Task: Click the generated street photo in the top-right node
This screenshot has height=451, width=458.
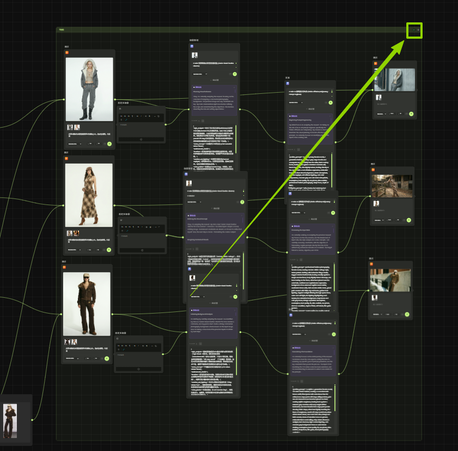Action: point(395,80)
